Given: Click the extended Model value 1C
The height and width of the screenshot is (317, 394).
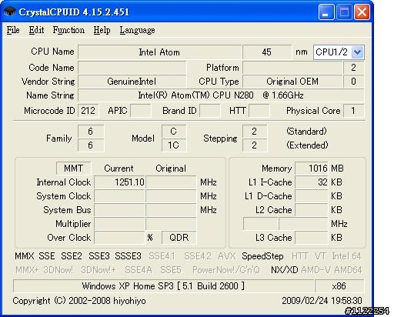Looking at the screenshot, I should coord(174,145).
